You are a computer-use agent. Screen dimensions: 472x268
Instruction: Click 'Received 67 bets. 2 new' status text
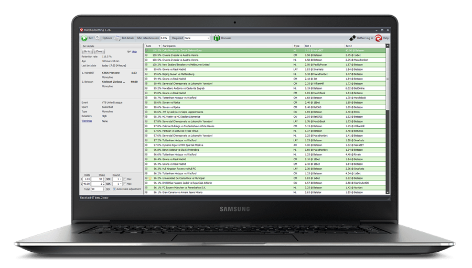pyautogui.click(x=94, y=198)
